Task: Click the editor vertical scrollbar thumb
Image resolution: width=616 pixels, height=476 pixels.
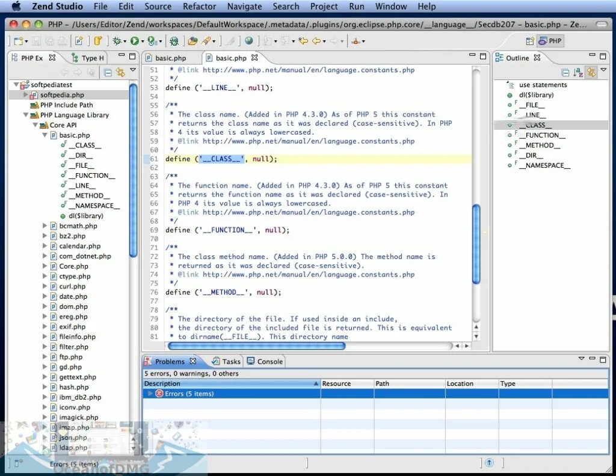Action: click(x=476, y=244)
